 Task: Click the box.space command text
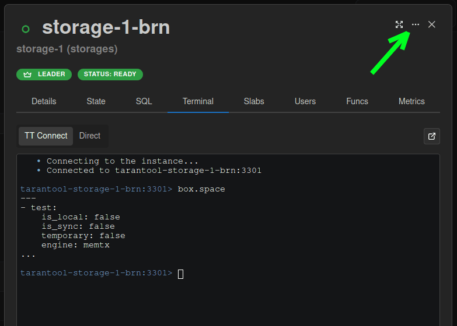[201, 189]
